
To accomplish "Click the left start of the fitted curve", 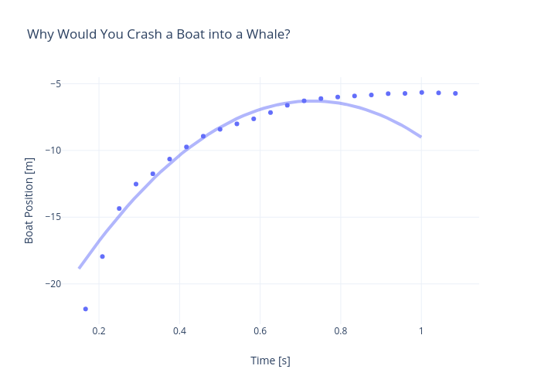I will coord(80,268).
